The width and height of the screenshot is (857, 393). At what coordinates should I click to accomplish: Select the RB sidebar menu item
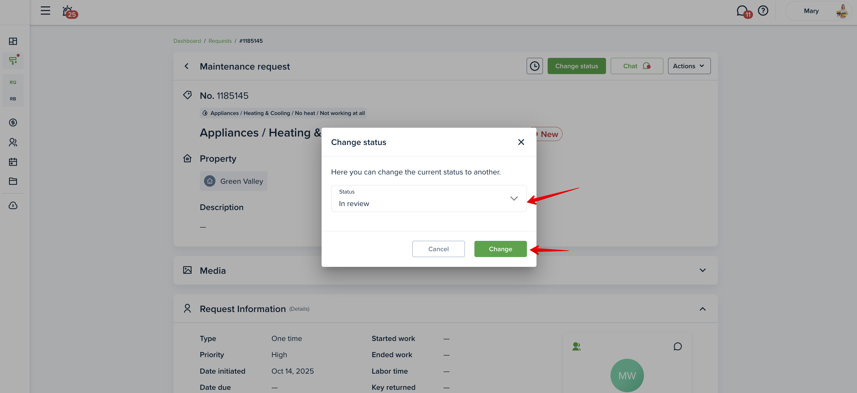[13, 99]
